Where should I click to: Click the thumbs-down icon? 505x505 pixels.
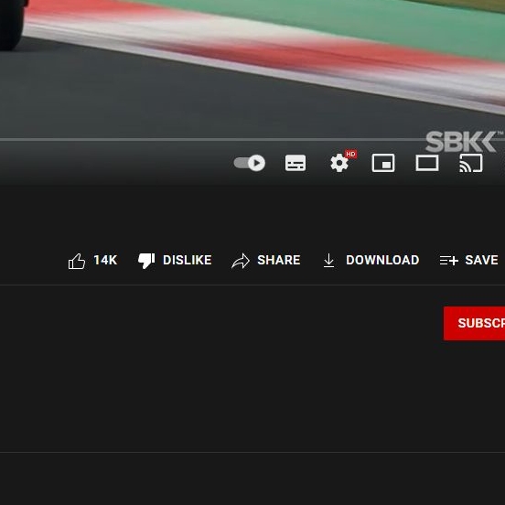(146, 261)
